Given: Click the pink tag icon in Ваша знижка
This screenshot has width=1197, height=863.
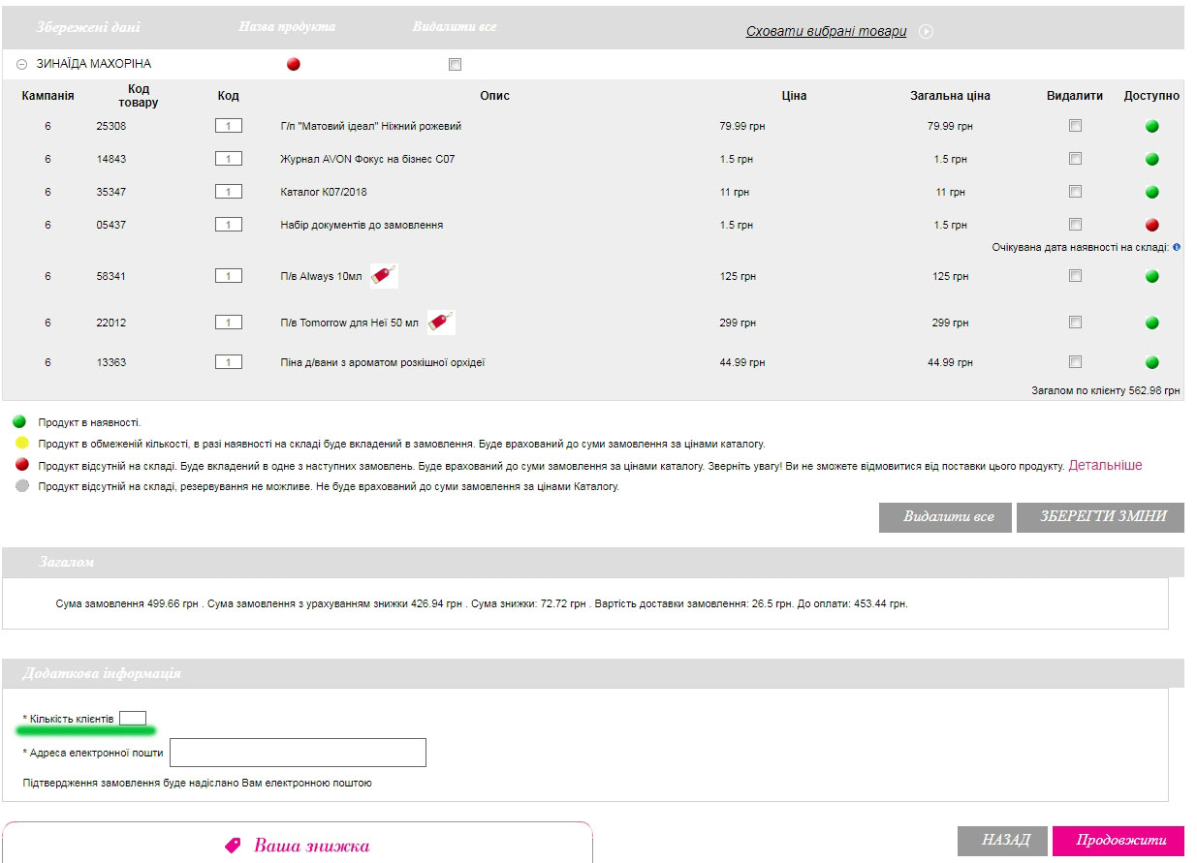Looking at the screenshot, I should point(233,846).
